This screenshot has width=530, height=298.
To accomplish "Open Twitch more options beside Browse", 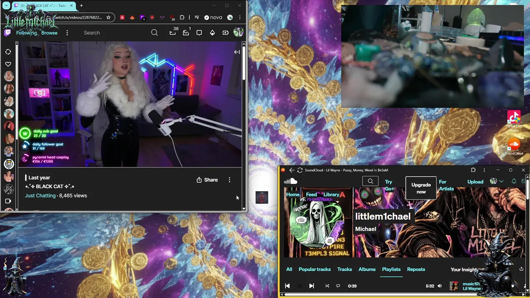I will [67, 33].
